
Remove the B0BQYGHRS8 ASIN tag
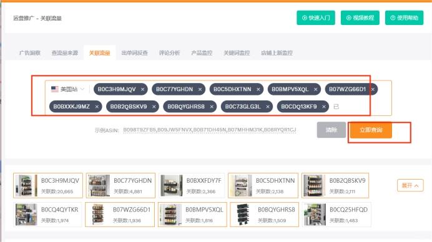point(212,107)
